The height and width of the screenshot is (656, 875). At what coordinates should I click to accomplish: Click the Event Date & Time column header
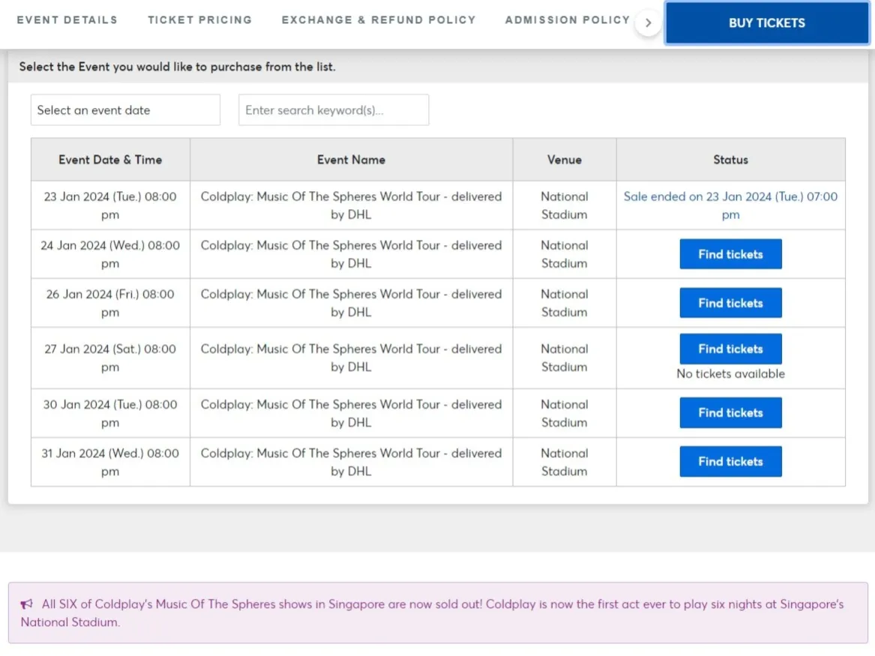tap(110, 160)
